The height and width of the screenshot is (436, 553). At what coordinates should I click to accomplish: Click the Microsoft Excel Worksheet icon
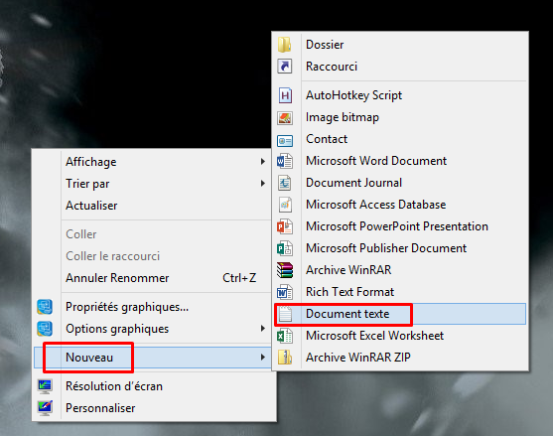pos(285,336)
